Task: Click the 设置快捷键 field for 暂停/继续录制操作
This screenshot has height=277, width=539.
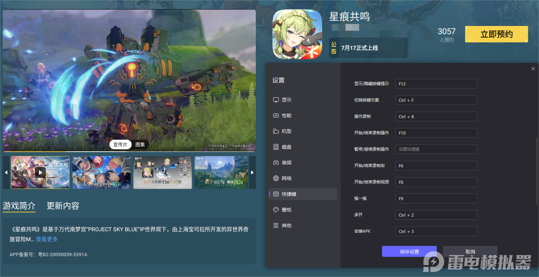Action: pyautogui.click(x=436, y=149)
